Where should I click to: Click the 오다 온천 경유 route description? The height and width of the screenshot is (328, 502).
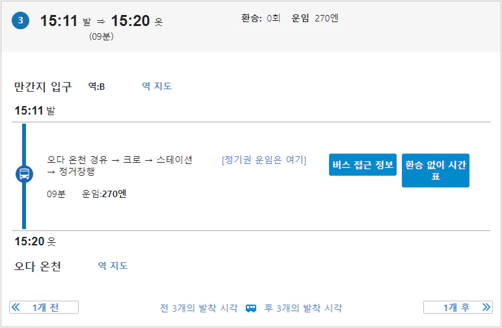(x=120, y=165)
